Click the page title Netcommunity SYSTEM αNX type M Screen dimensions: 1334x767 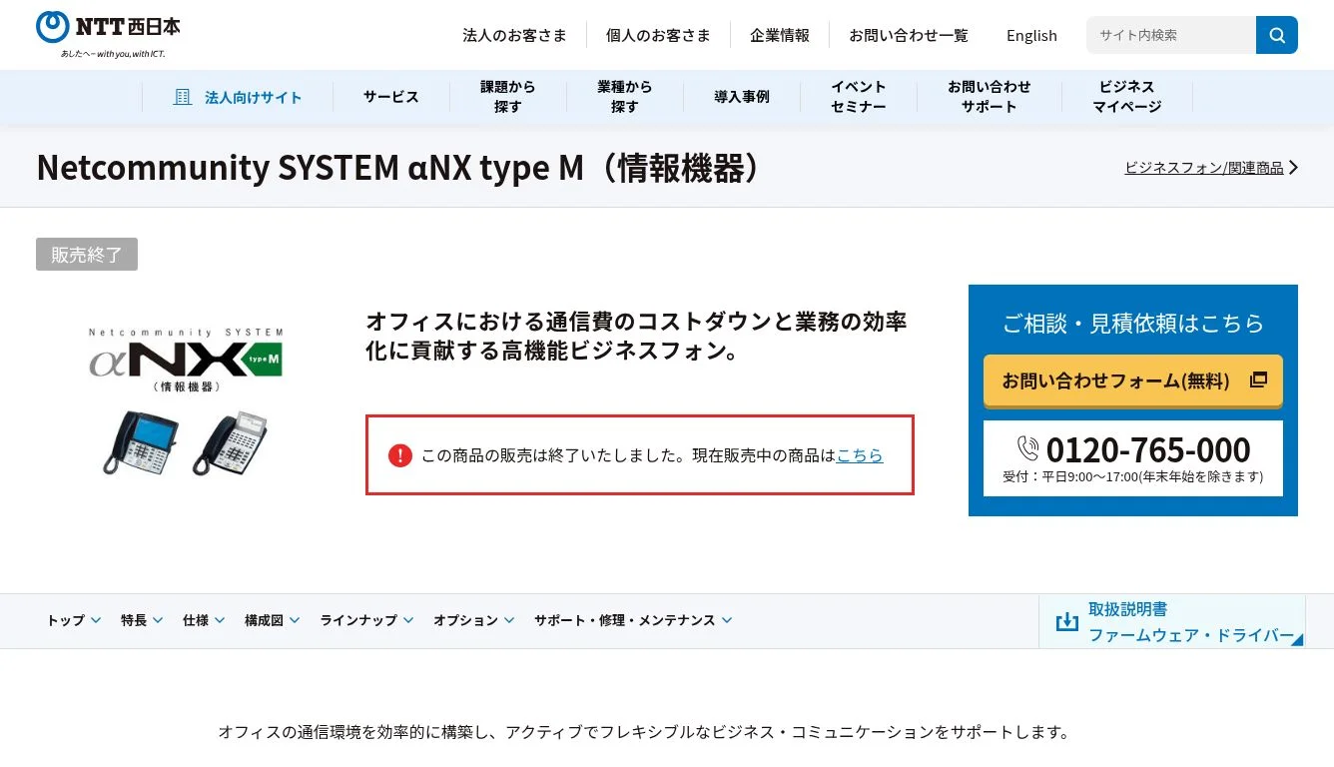coord(400,168)
